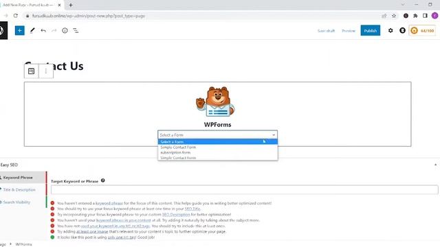Open the browser profile avatar

click(x=435, y=16)
